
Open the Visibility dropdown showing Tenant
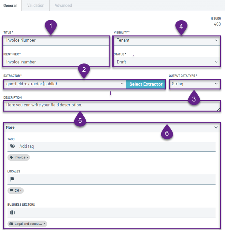tap(167, 40)
